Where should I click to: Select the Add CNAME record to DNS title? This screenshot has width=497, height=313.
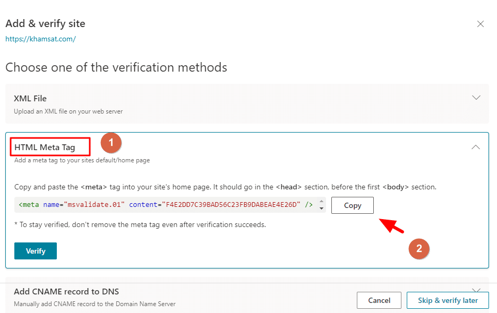[66, 291]
